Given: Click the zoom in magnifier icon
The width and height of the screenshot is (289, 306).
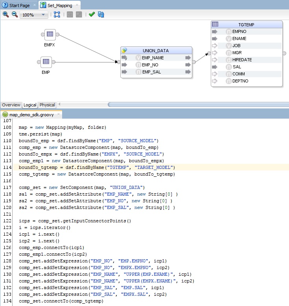Looking at the screenshot, I should coord(6,15).
